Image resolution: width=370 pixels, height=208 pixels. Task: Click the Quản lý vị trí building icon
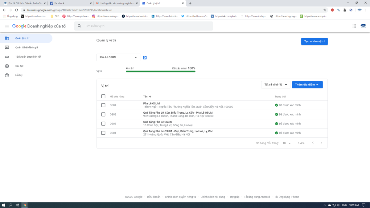pyautogui.click(x=7, y=39)
